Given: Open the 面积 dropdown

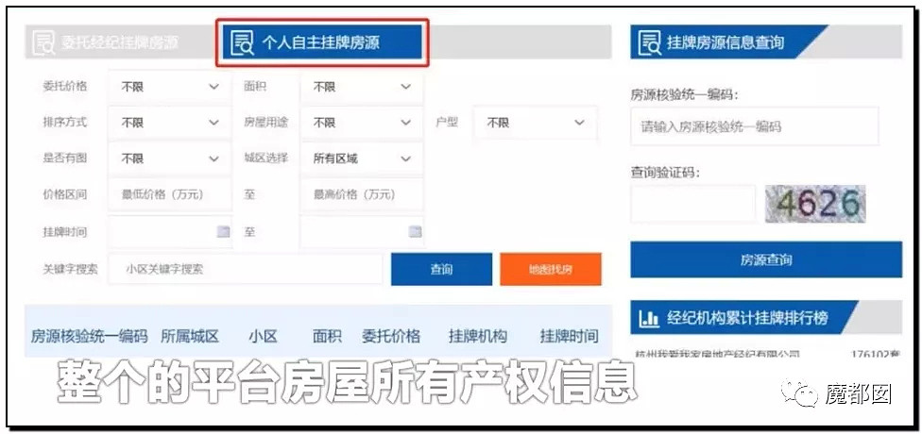Looking at the screenshot, I should (x=361, y=87).
